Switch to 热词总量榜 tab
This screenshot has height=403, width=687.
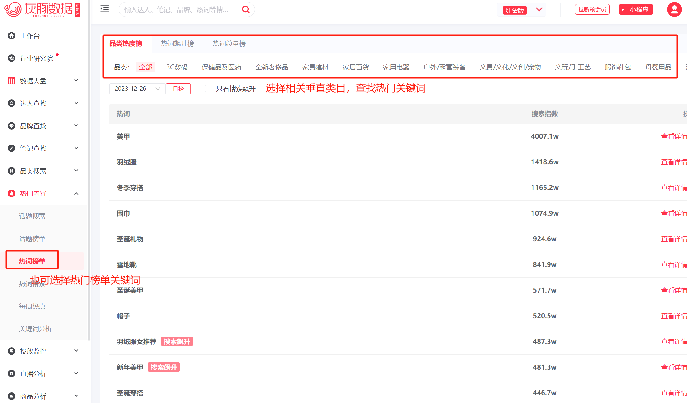point(229,43)
